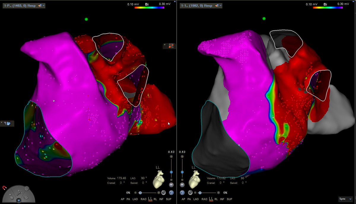
Task: Increase zoom with right map vertical plus
Action: click(x=182, y=156)
